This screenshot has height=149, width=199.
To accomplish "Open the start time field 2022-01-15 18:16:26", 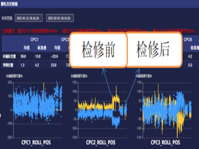I will click(x=29, y=18).
